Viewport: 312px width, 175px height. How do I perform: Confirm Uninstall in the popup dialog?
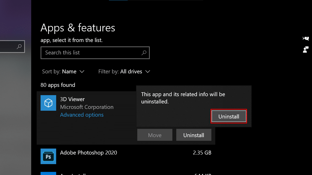point(229,117)
